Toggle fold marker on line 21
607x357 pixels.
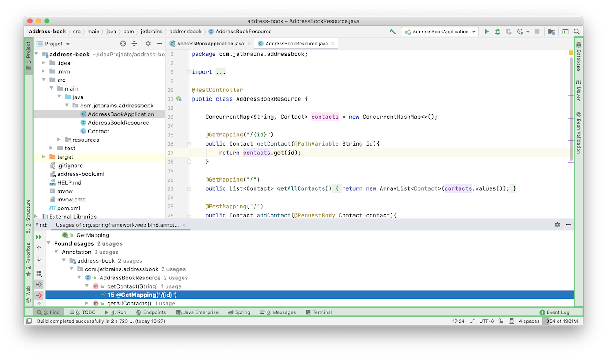click(x=189, y=188)
